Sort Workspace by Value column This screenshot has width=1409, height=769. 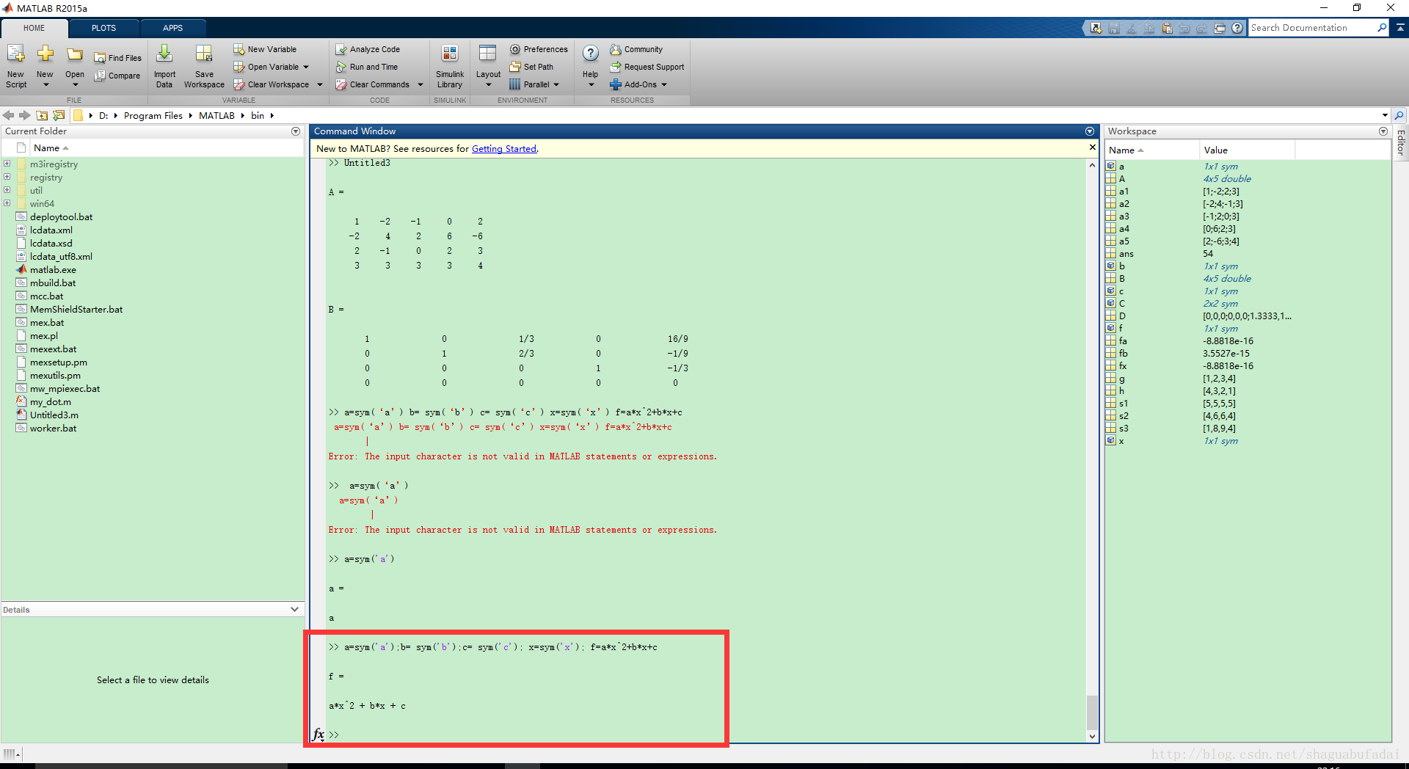pos(1247,150)
